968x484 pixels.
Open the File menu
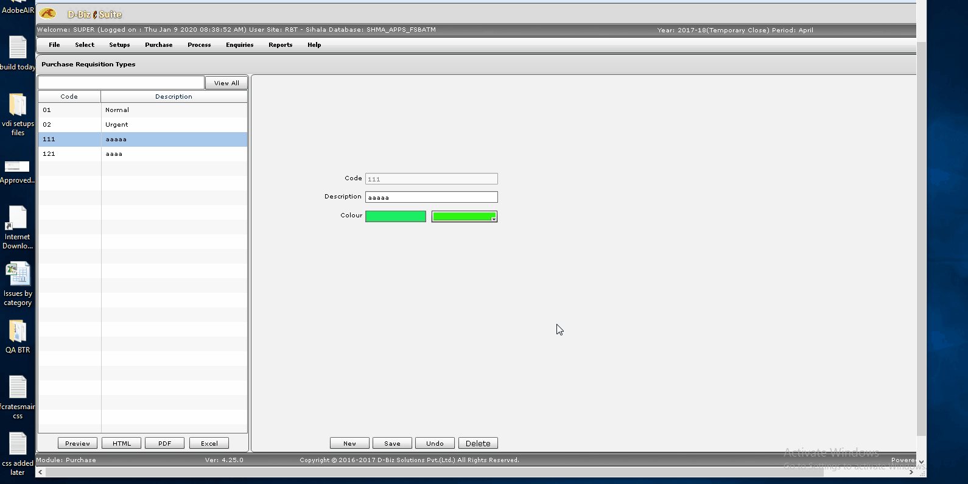coord(54,45)
